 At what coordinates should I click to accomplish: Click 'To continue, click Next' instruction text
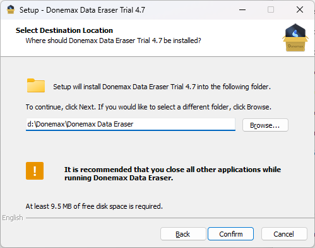(x=148, y=107)
